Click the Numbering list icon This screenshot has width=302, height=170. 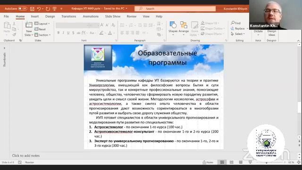click(x=131, y=25)
